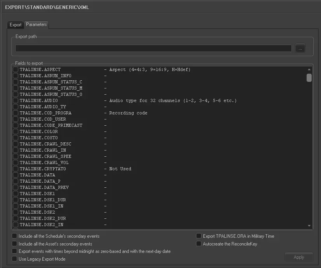The height and width of the screenshot is (268, 321).
Task: Open the export path browse button
Action: pyautogui.click(x=300, y=48)
